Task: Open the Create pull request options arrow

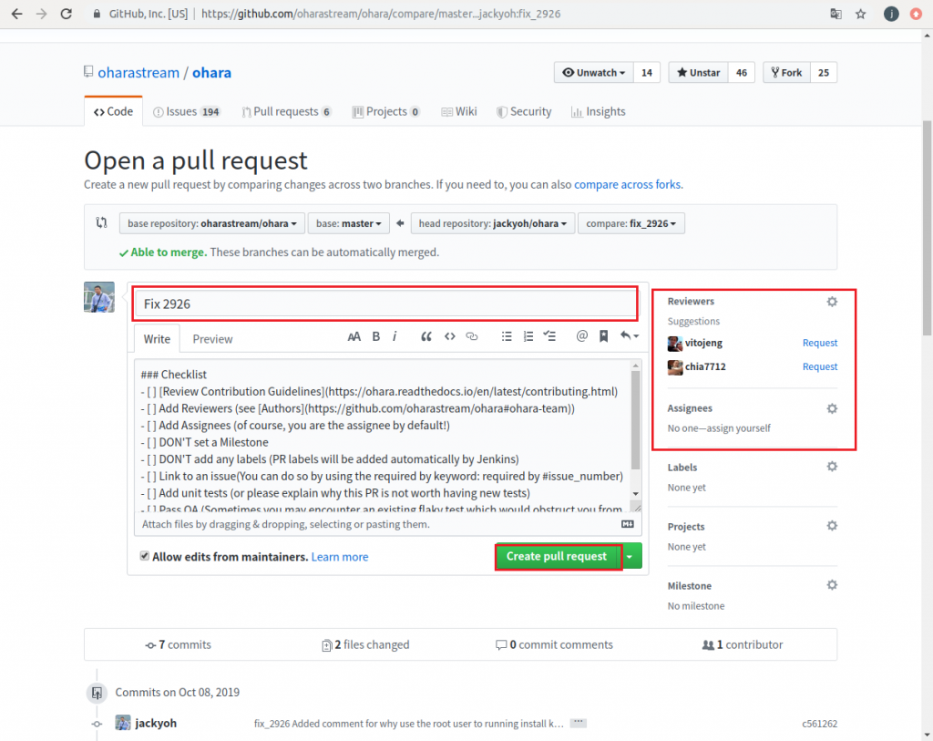Action: tap(630, 557)
